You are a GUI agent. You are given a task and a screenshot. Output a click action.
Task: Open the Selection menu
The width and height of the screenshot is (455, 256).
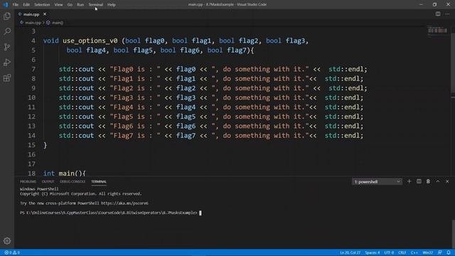click(42, 5)
